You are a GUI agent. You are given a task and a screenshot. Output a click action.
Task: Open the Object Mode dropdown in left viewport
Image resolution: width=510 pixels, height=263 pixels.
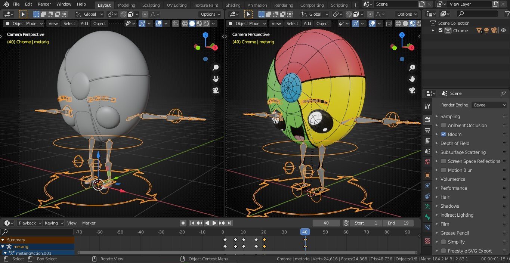(24, 24)
